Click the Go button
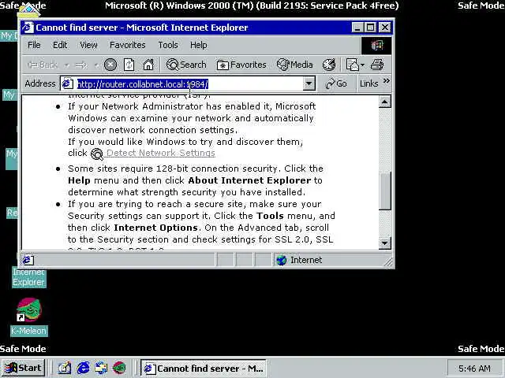 336,84
